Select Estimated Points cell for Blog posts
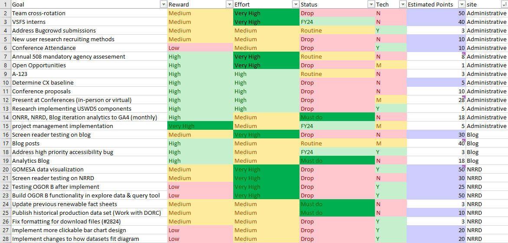Image resolution: width=508 pixels, height=243 pixels. 436,143
